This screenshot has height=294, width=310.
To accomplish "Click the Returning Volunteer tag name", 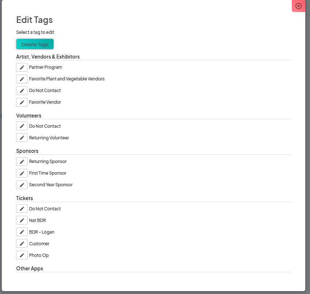I will pyautogui.click(x=49, y=138).
